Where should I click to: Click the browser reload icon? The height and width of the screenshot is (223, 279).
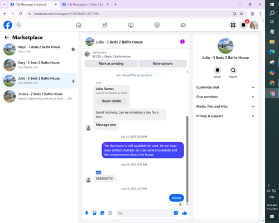[21, 14]
